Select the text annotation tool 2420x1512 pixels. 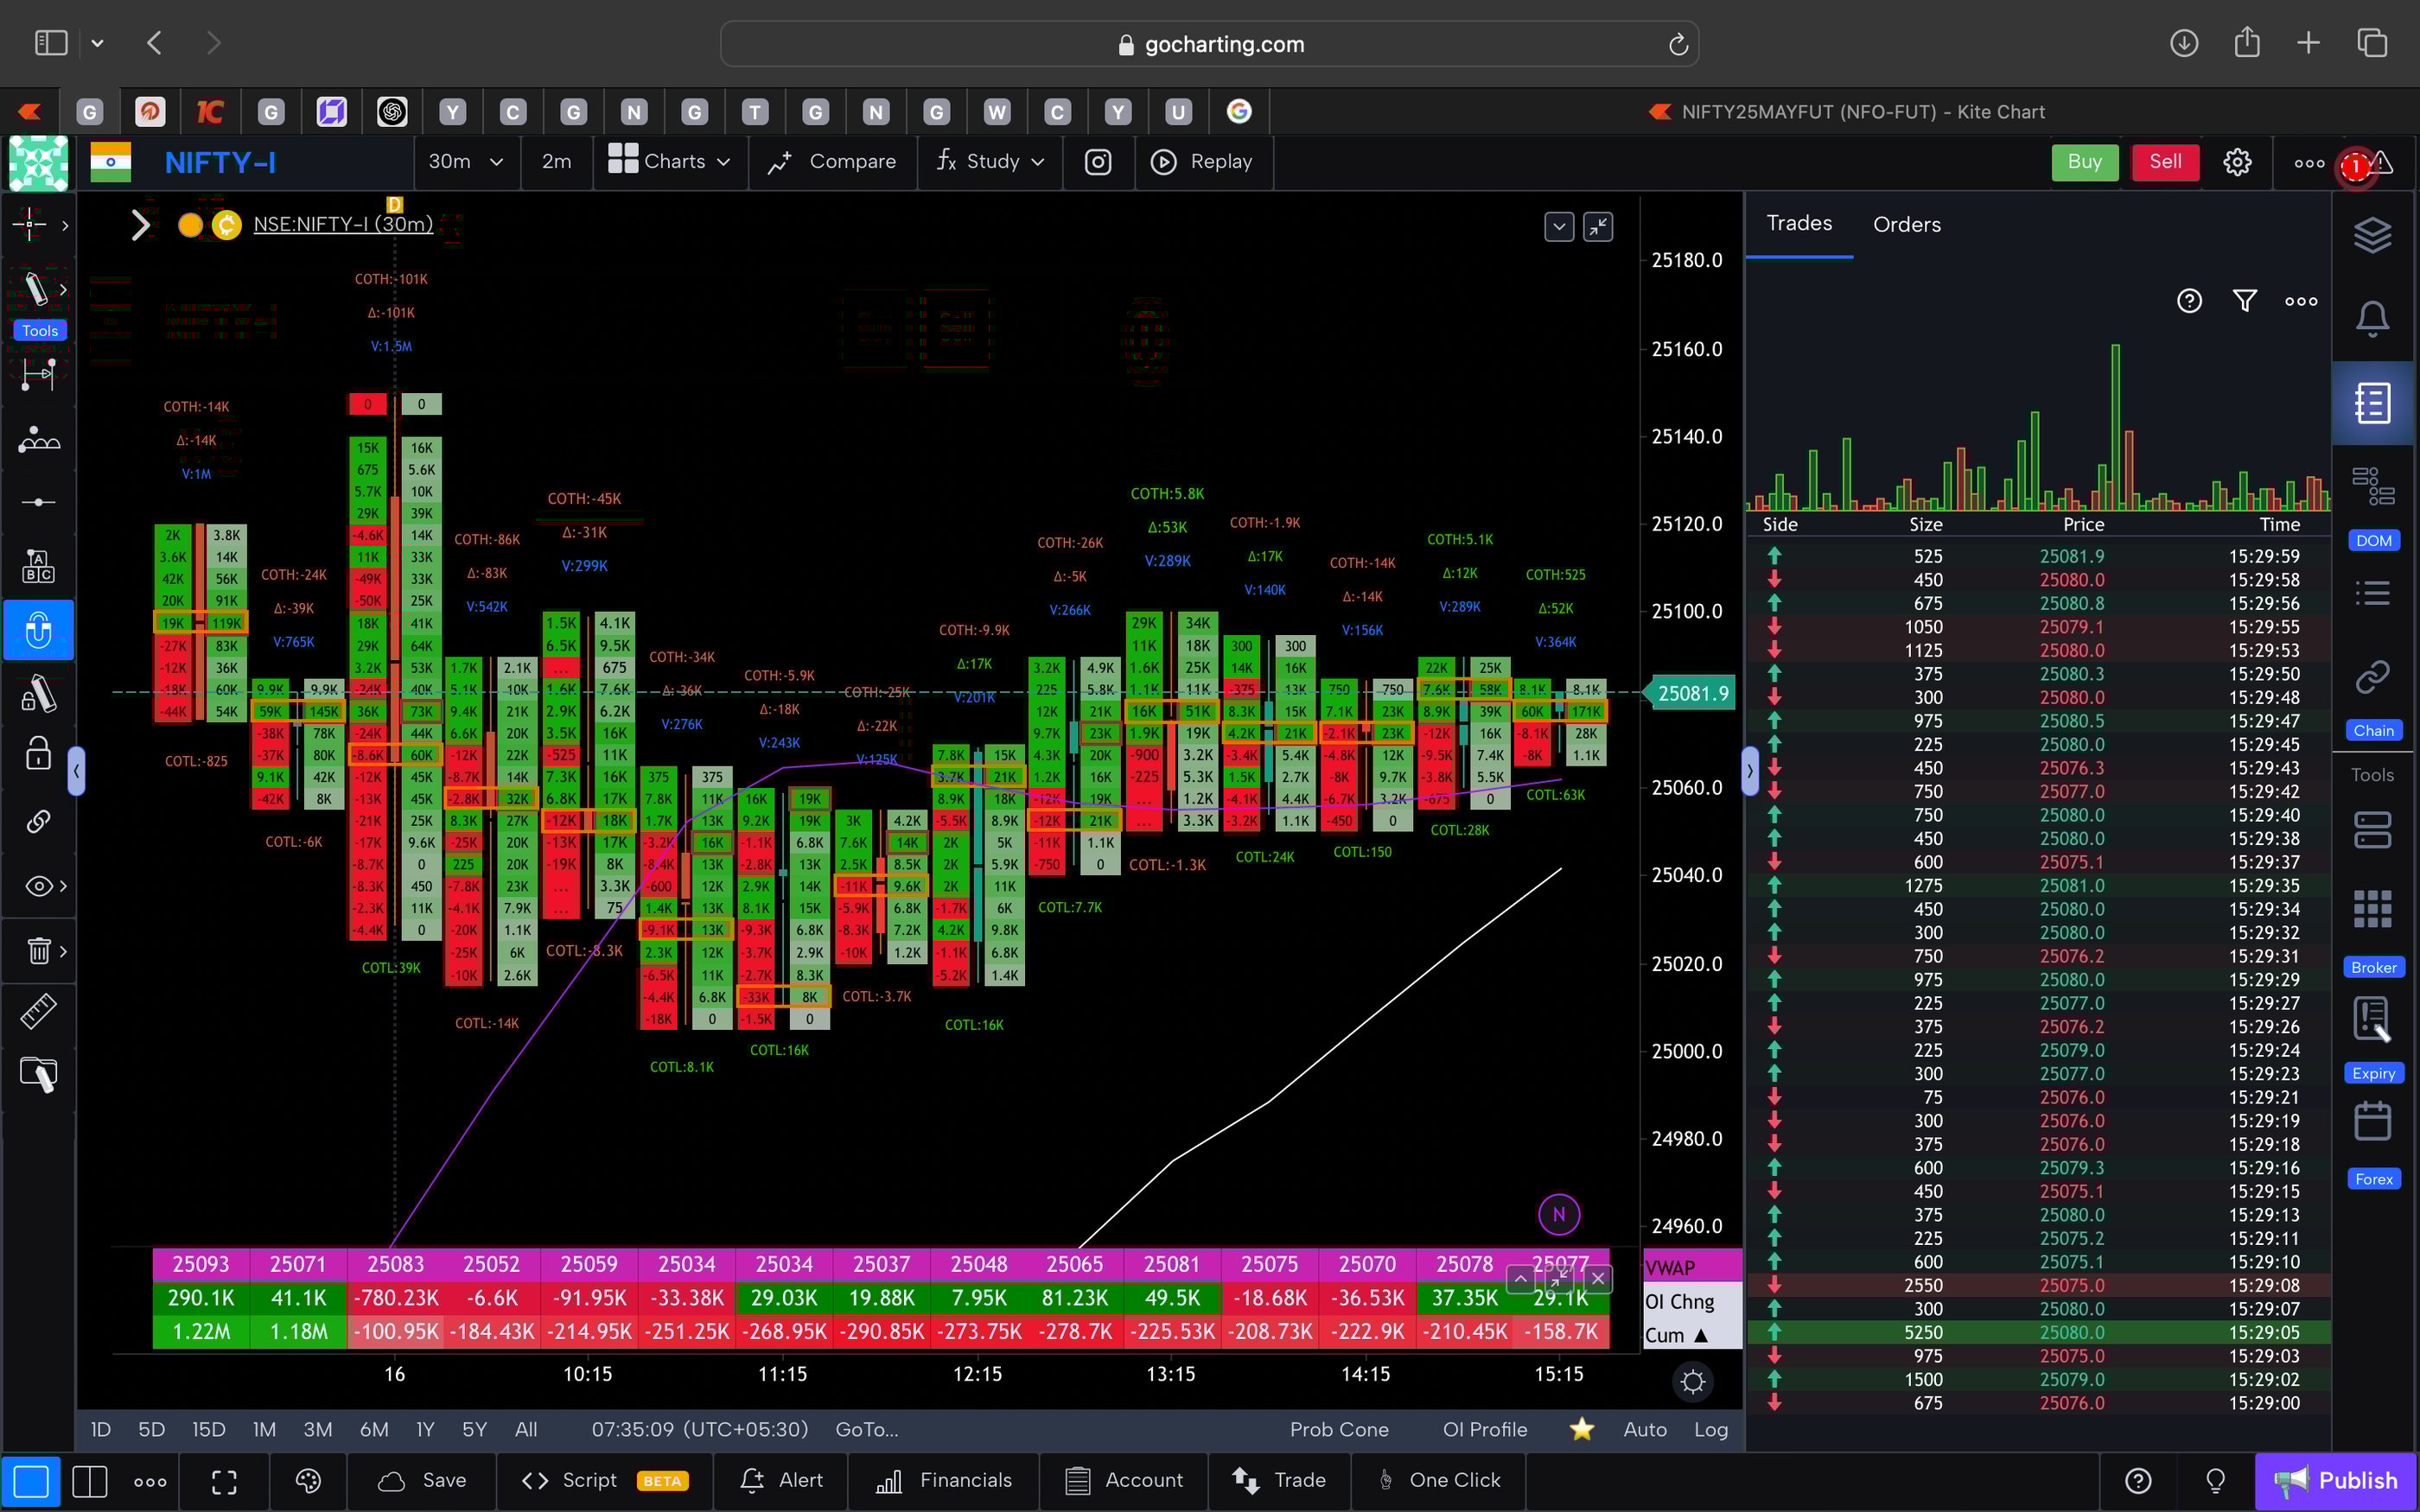tap(38, 565)
